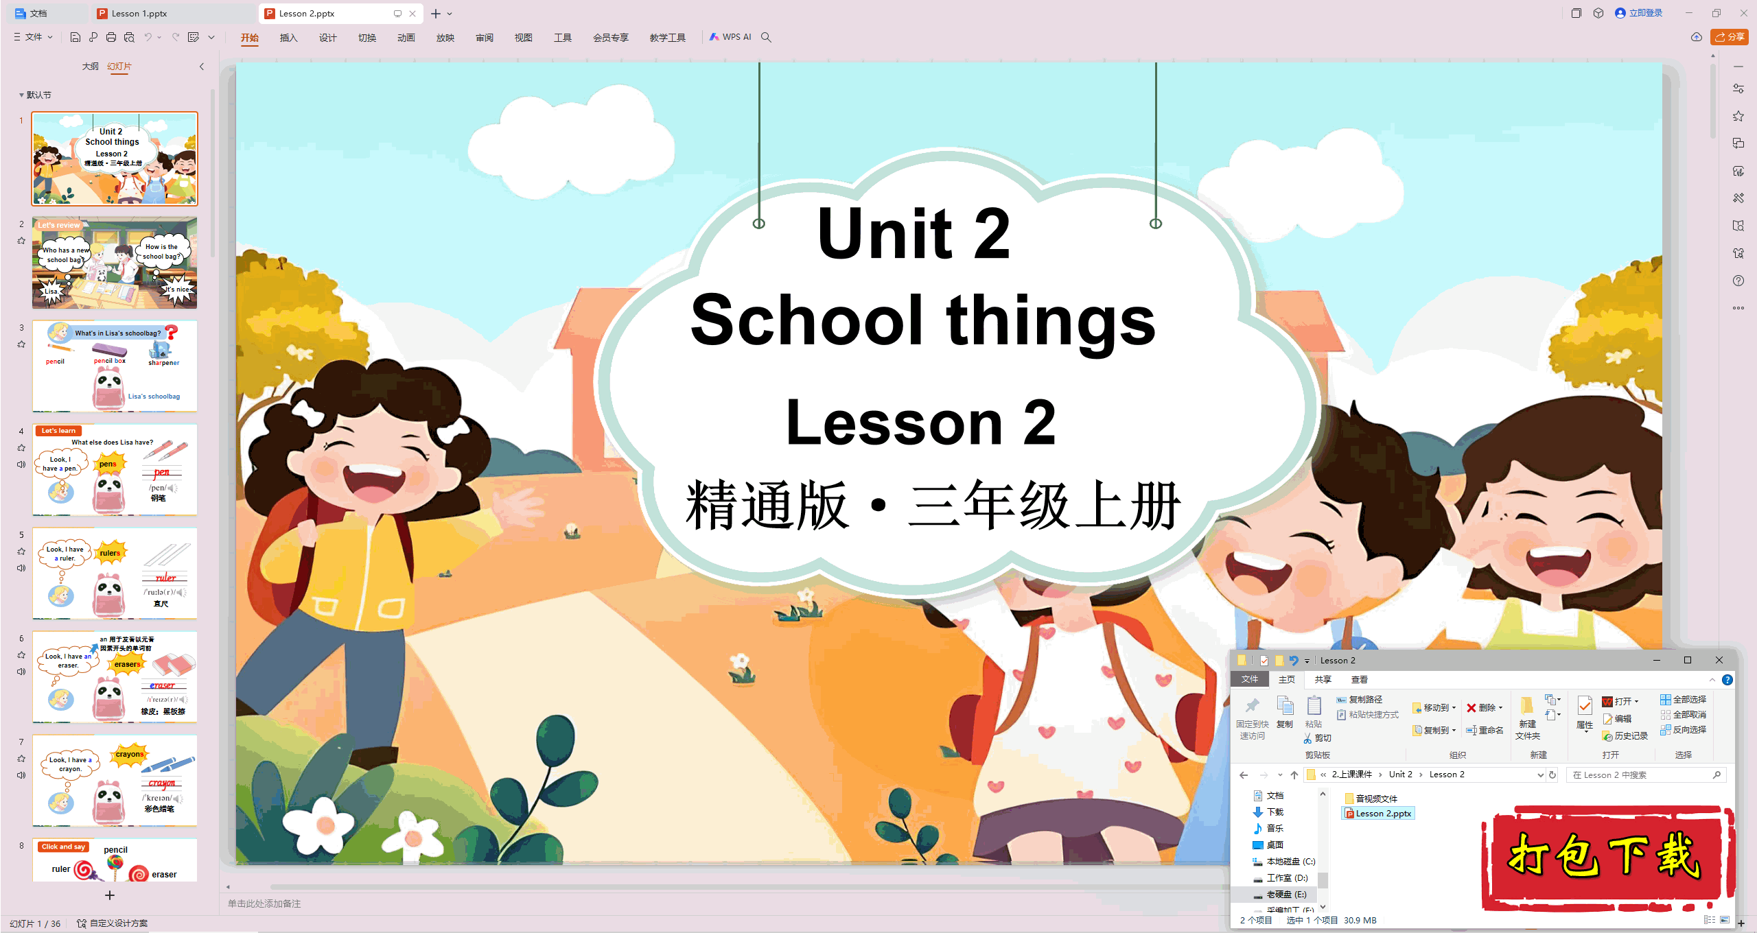Click Edit (编辑) in Explorer ribbon
1757x933 pixels.
click(1618, 719)
